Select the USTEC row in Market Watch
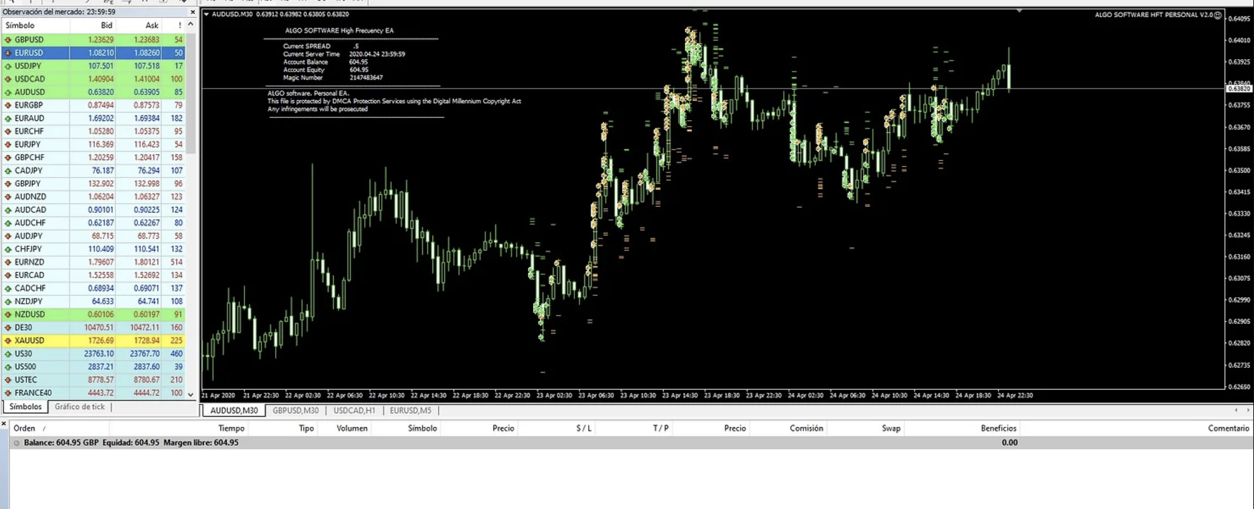The image size is (1254, 509). (93, 380)
